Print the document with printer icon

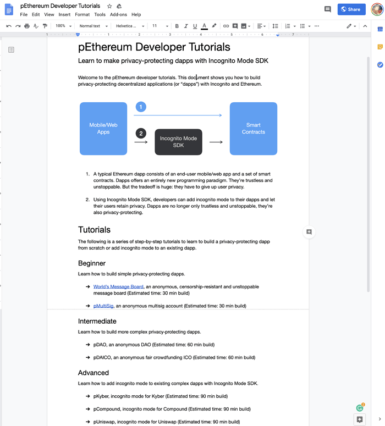point(27,26)
